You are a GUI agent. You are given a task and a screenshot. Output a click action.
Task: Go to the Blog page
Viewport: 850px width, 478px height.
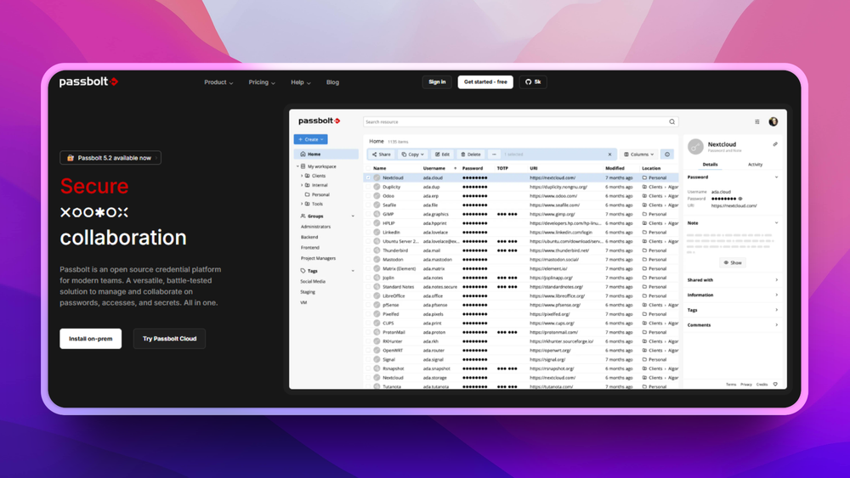(333, 82)
